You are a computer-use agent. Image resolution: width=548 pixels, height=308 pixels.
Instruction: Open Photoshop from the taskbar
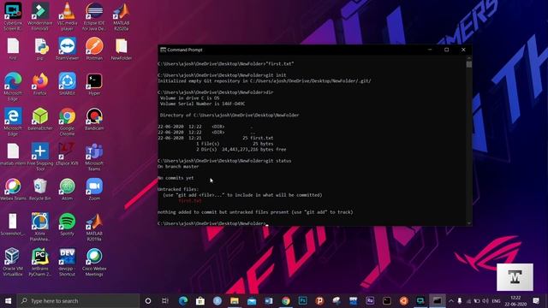click(302, 300)
